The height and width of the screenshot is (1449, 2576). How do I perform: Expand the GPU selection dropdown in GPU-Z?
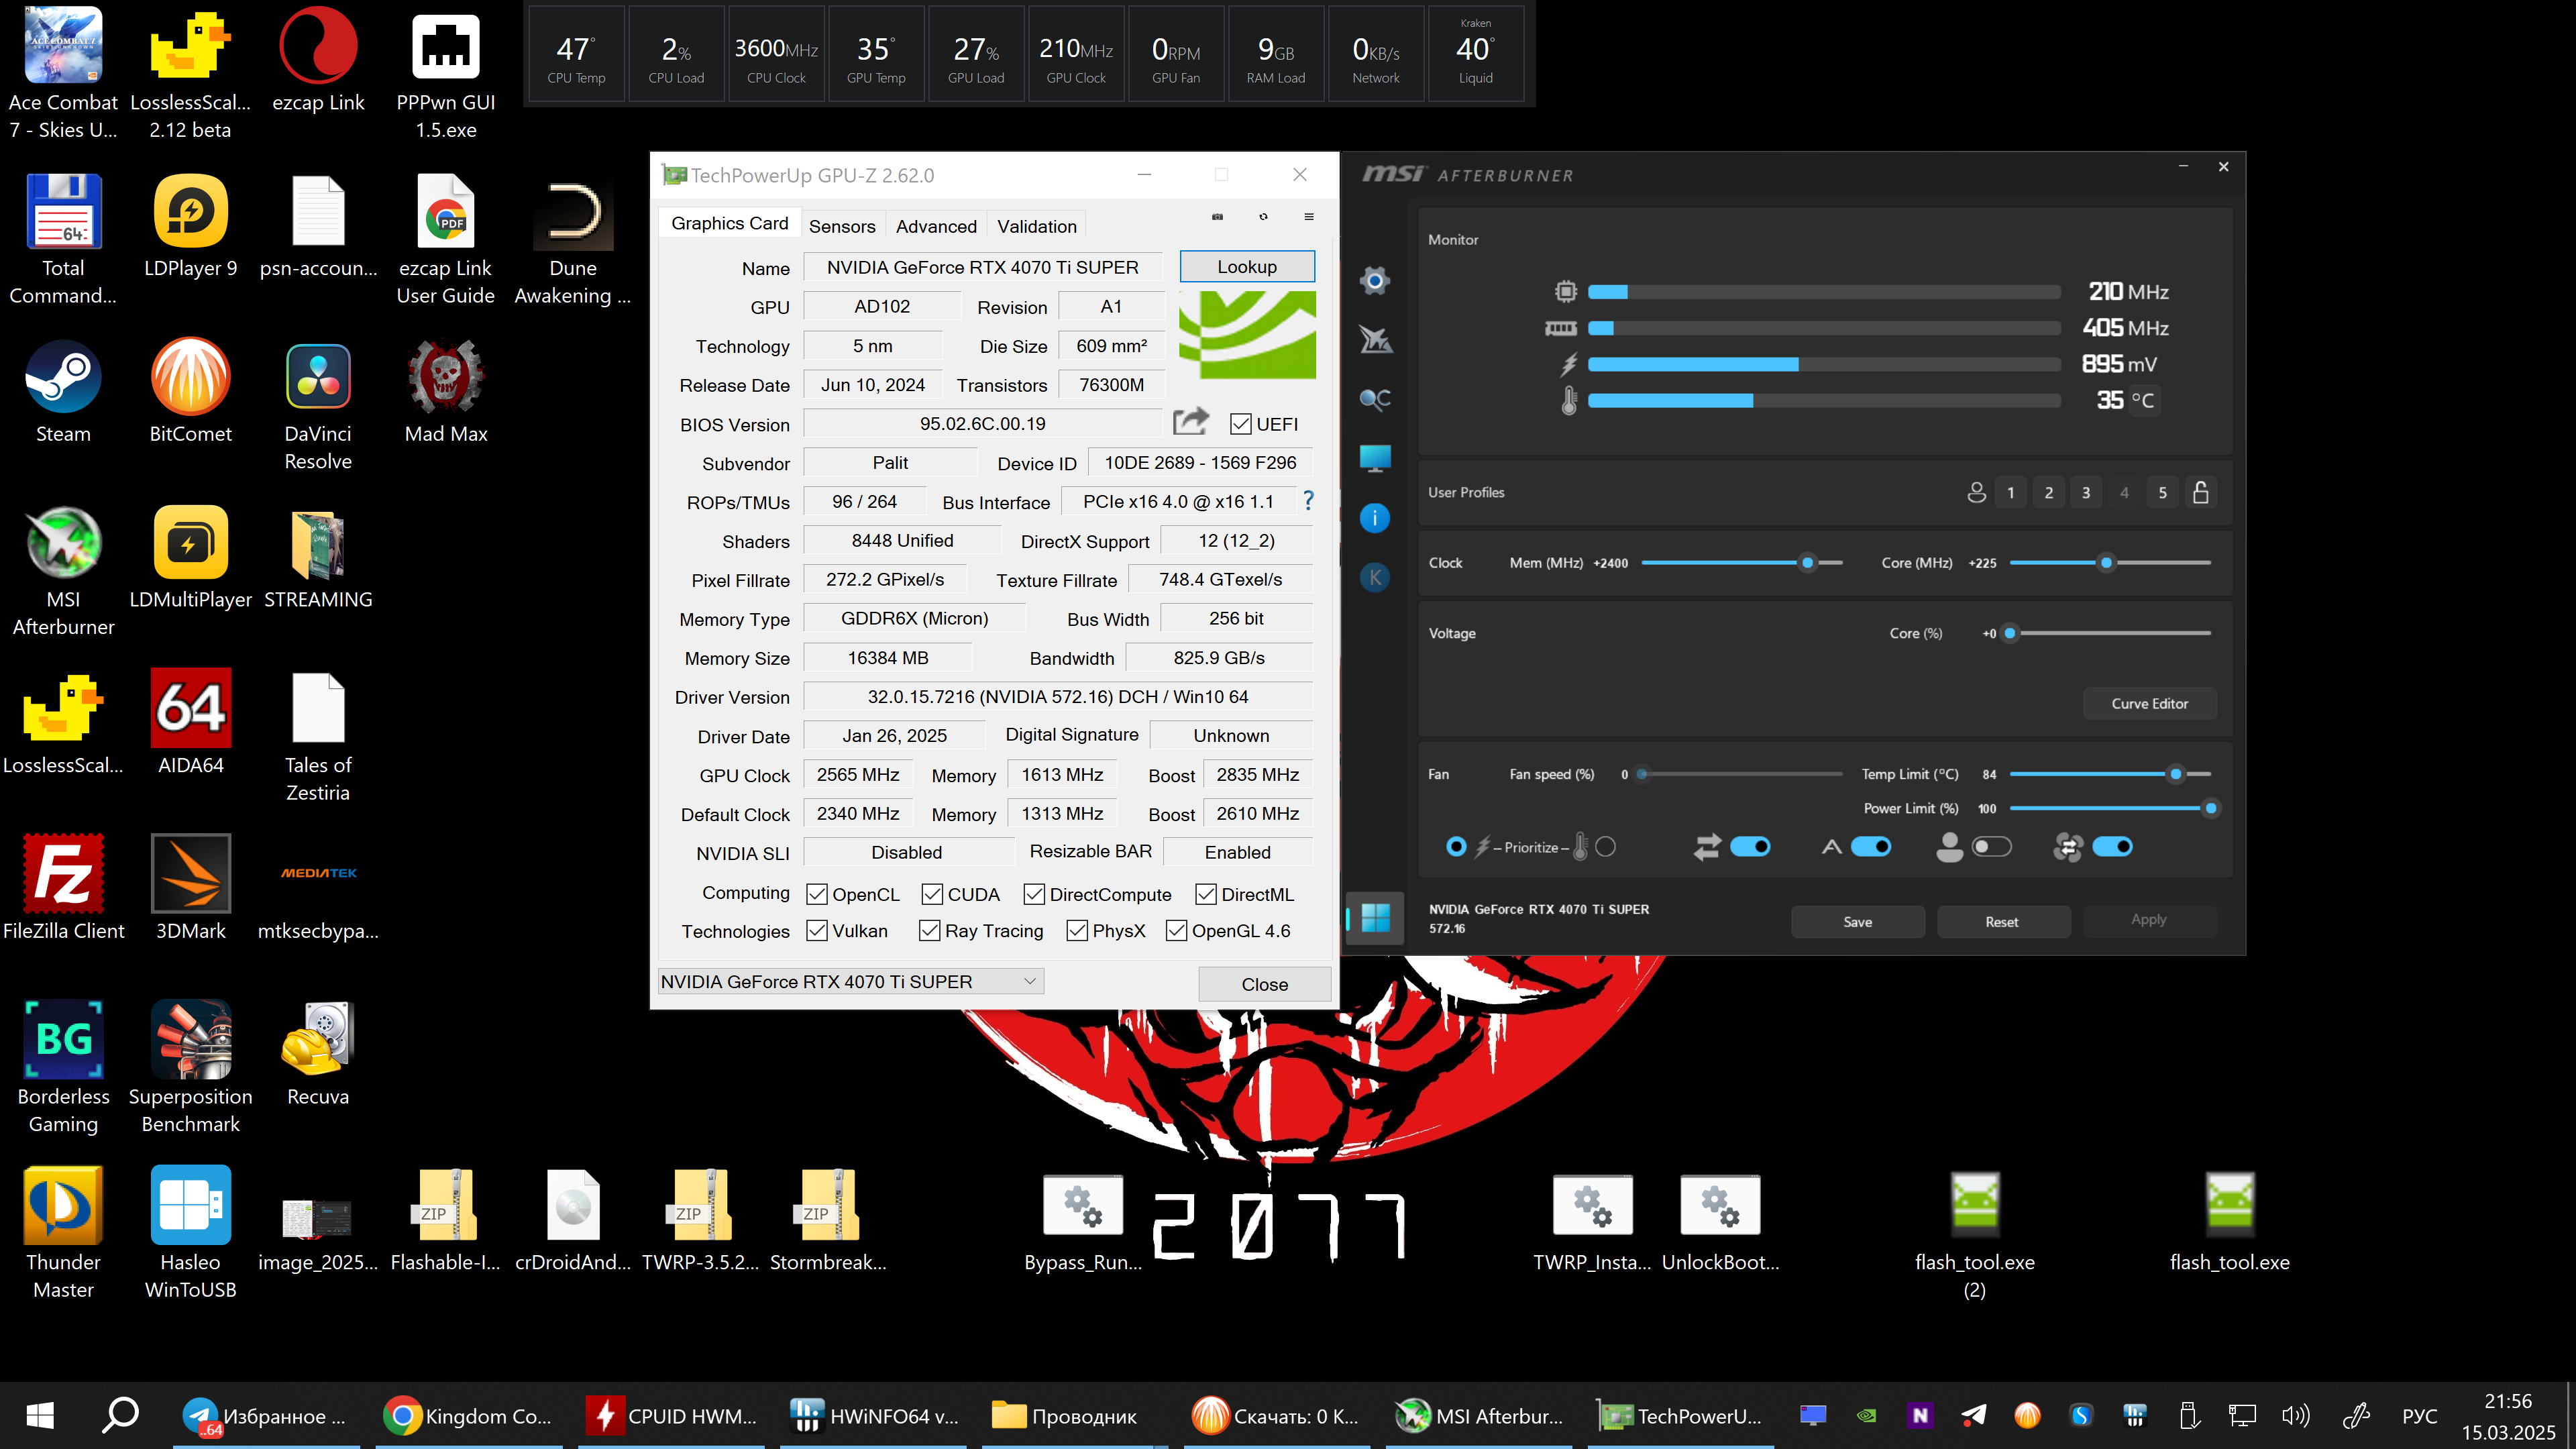pyautogui.click(x=1029, y=981)
